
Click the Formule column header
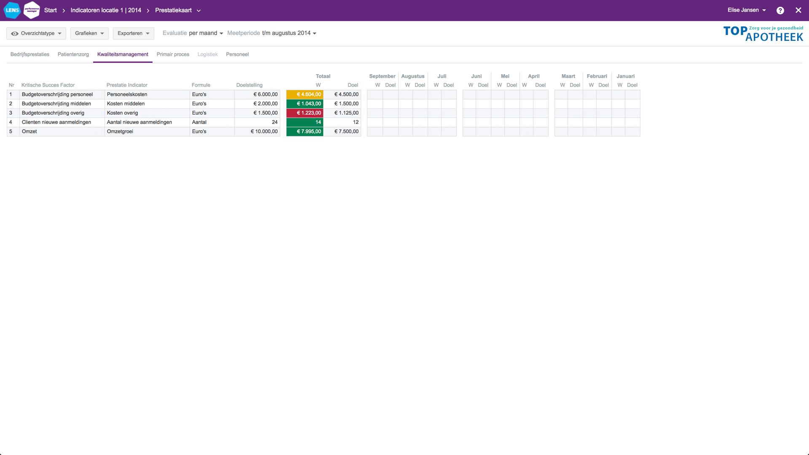click(201, 85)
